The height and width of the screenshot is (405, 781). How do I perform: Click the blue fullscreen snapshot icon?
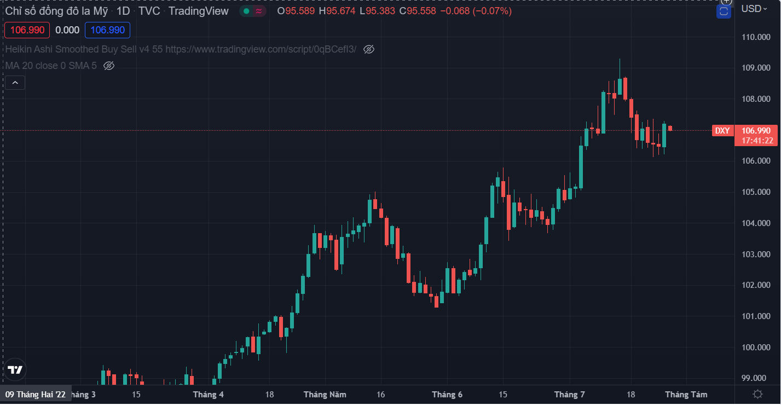click(724, 11)
